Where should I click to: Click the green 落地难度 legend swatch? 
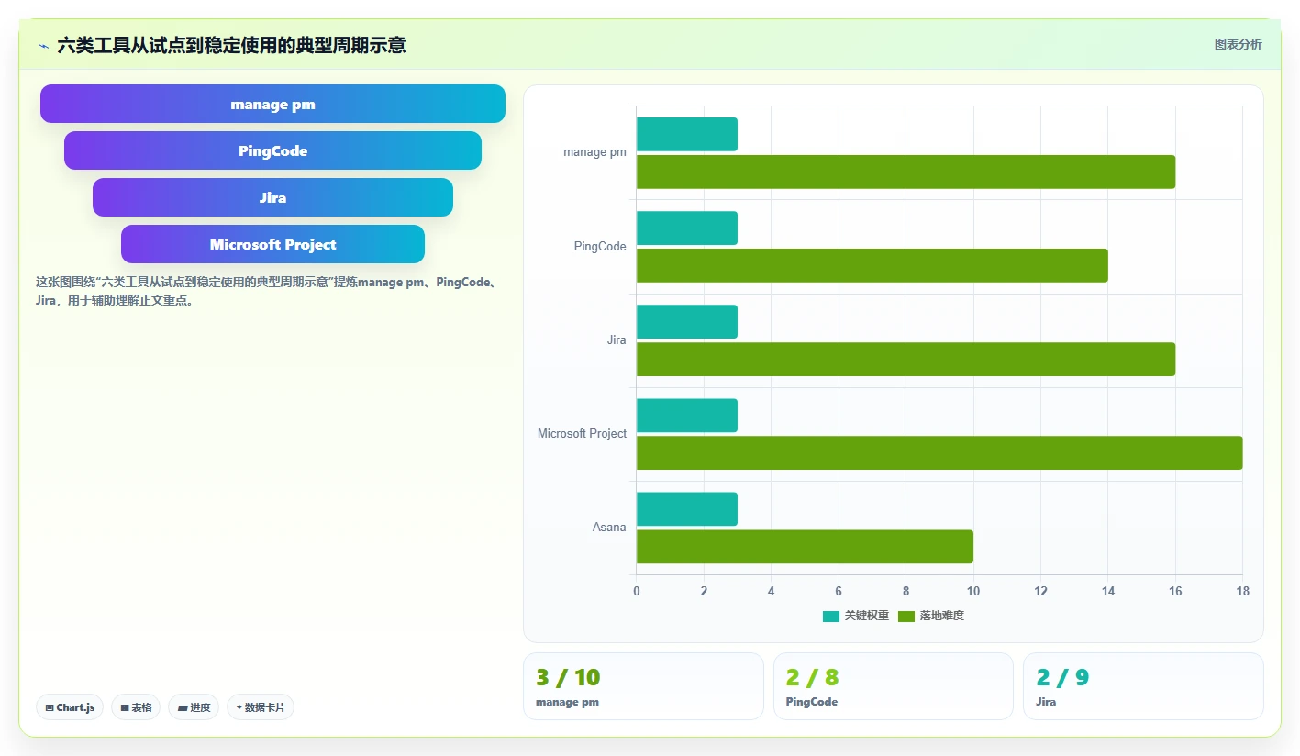pos(906,616)
